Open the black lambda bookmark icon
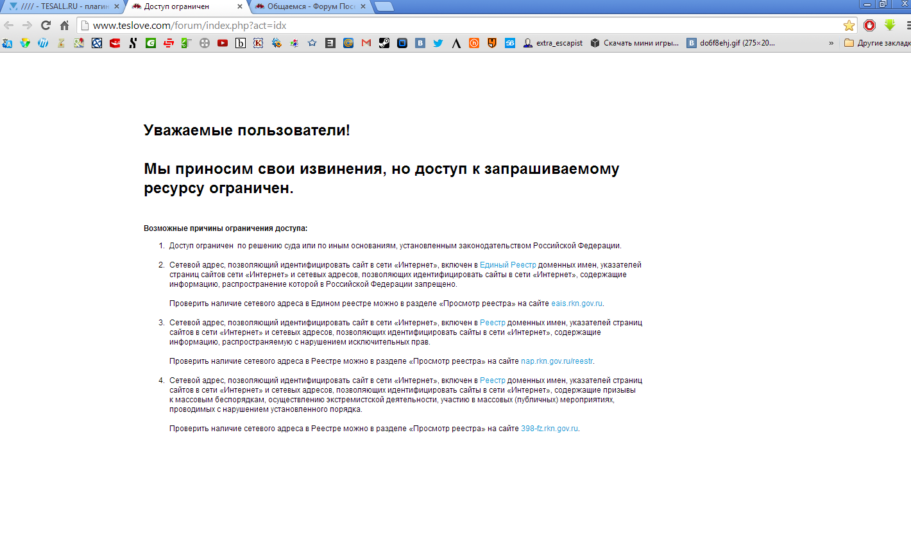The height and width of the screenshot is (546, 911). [456, 43]
